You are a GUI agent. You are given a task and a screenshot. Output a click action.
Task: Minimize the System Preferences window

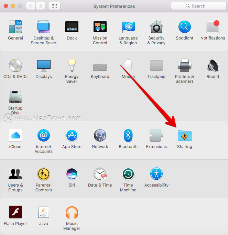pos(13,6)
